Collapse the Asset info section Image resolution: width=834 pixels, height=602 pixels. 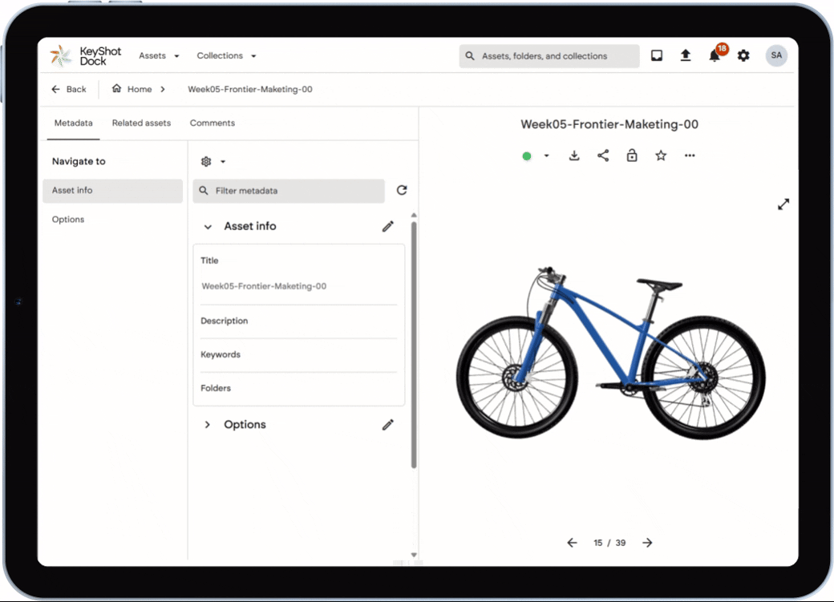click(208, 227)
